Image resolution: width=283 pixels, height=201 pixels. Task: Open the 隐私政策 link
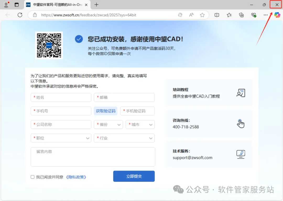pyautogui.click(x=76, y=177)
